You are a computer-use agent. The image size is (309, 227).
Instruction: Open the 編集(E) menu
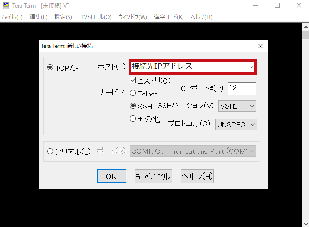(x=39, y=17)
